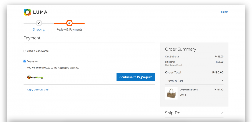The image size is (252, 122).
Task: Click the Sign In link
Action: (225, 12)
